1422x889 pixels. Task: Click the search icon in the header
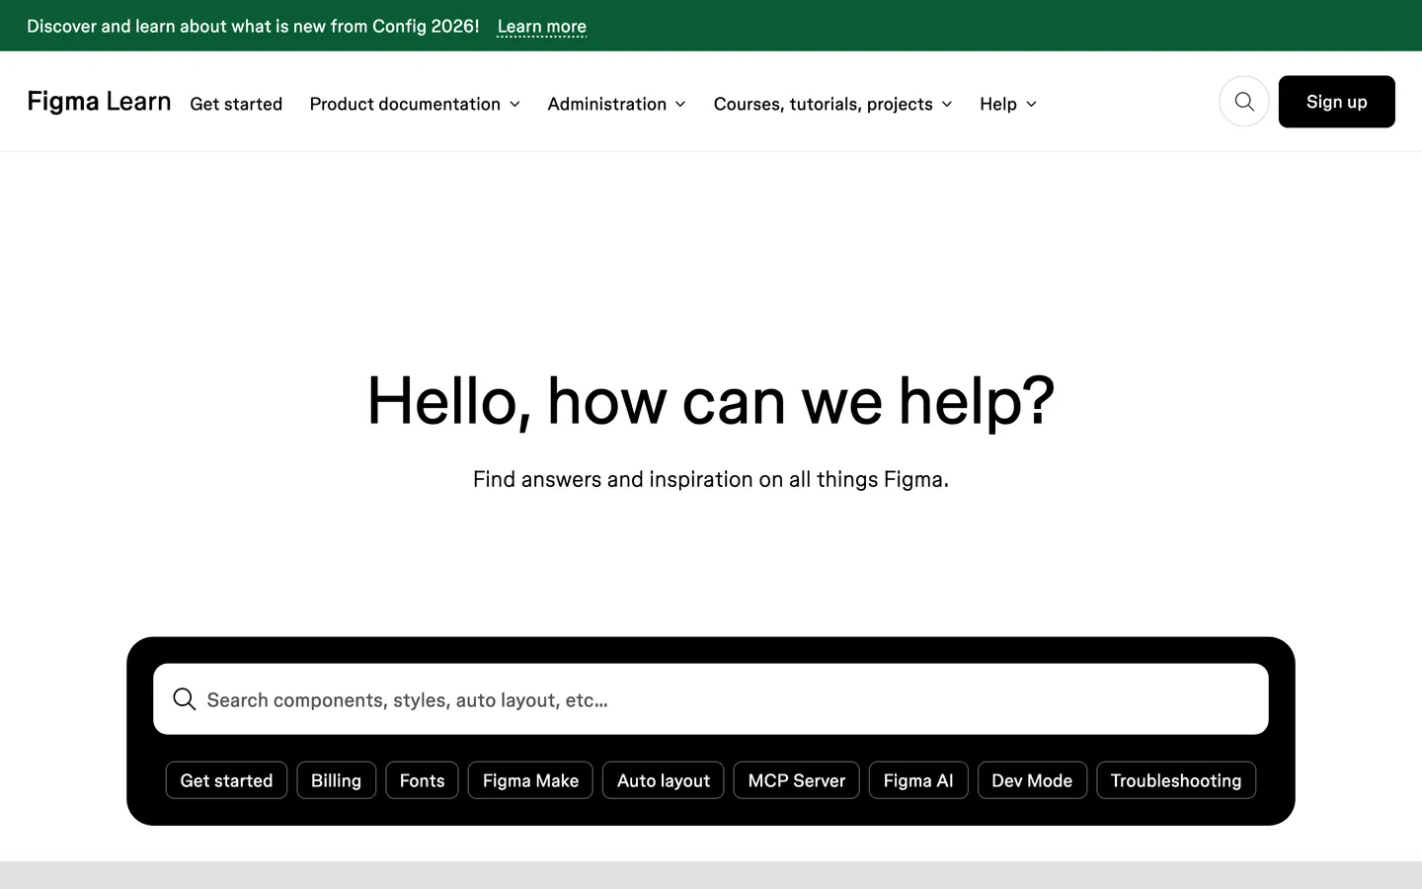pyautogui.click(x=1244, y=102)
